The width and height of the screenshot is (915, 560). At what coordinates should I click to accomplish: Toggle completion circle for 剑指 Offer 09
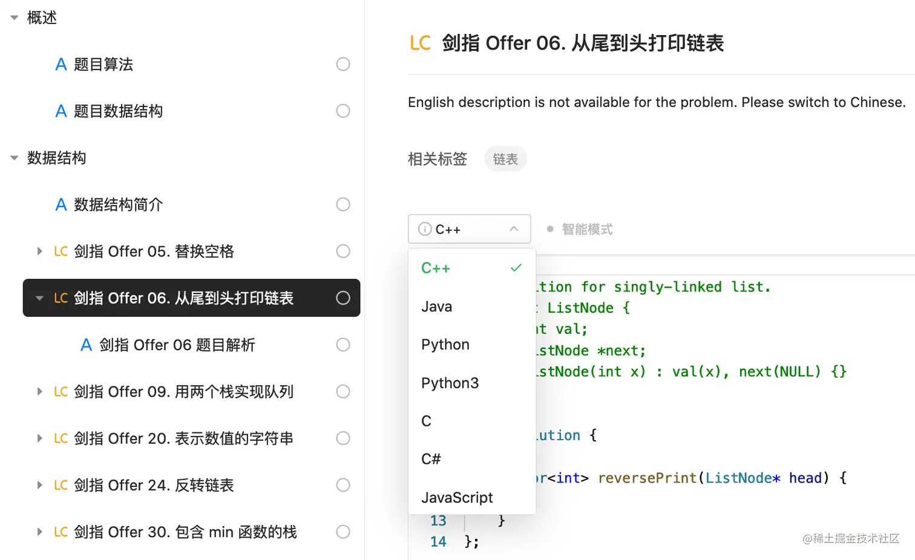pos(343,391)
